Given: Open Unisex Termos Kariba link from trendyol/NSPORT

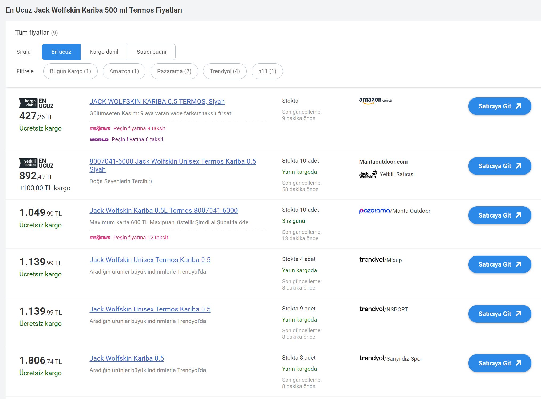Looking at the screenshot, I should 150,309.
